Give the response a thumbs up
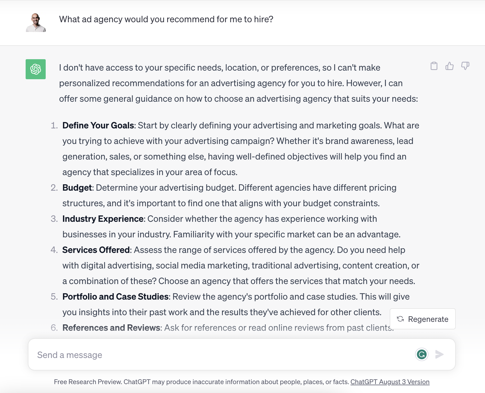The width and height of the screenshot is (485, 393). point(449,66)
